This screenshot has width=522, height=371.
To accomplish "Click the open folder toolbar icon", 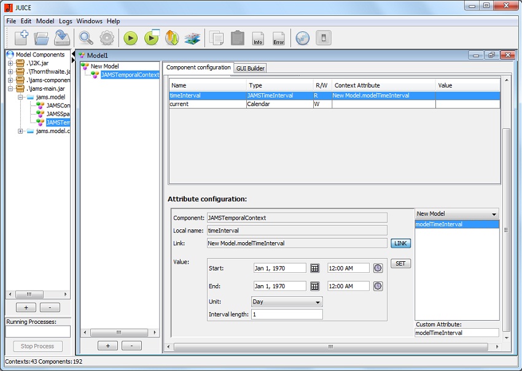I will [41, 38].
